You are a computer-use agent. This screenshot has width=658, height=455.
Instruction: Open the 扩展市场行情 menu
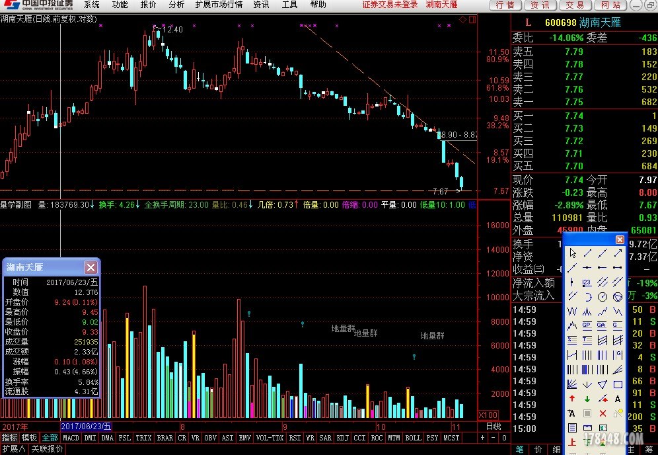(x=219, y=5)
